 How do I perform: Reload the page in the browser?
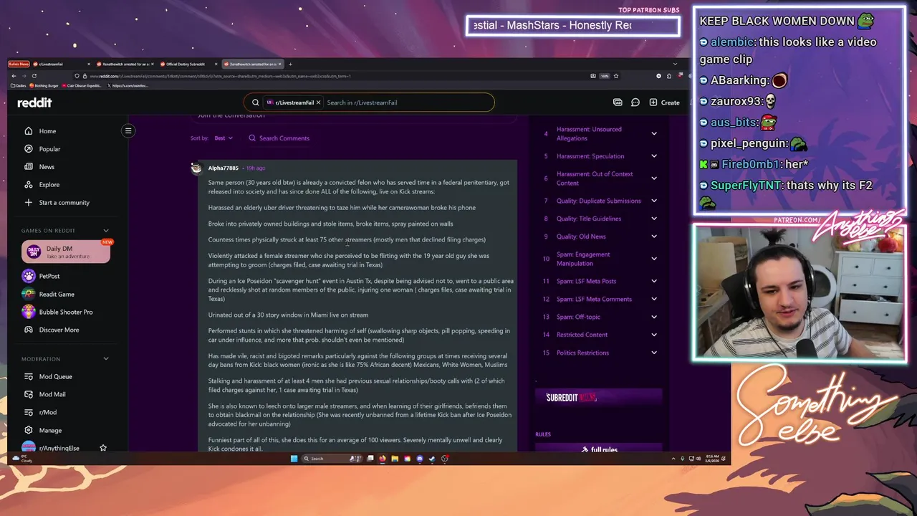tap(34, 76)
